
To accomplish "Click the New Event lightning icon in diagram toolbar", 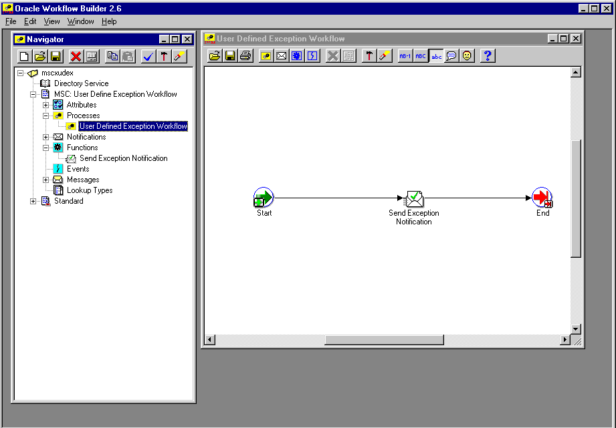I will [313, 55].
